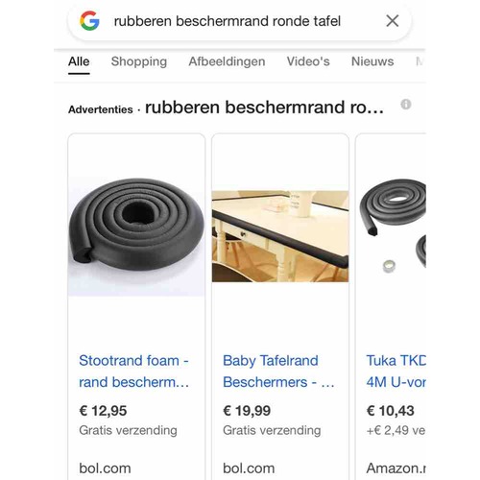
Task: Switch to the Nieuws tab
Action: 372,61
